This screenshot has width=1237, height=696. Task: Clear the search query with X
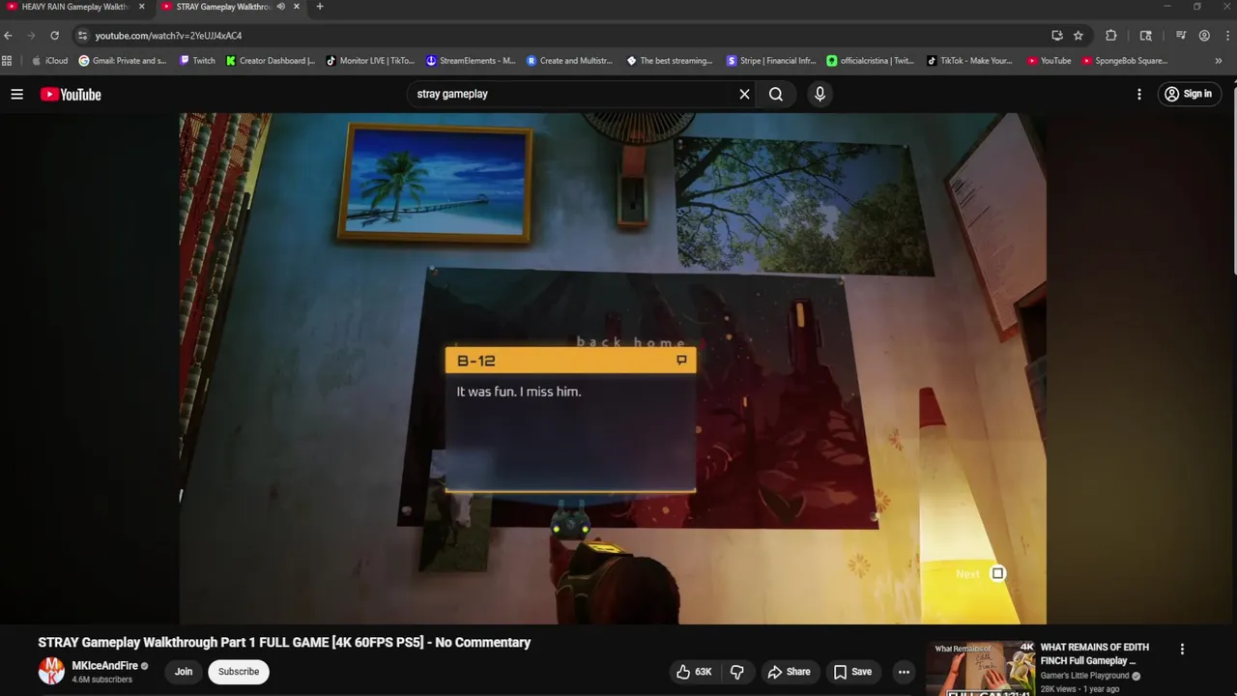click(744, 94)
